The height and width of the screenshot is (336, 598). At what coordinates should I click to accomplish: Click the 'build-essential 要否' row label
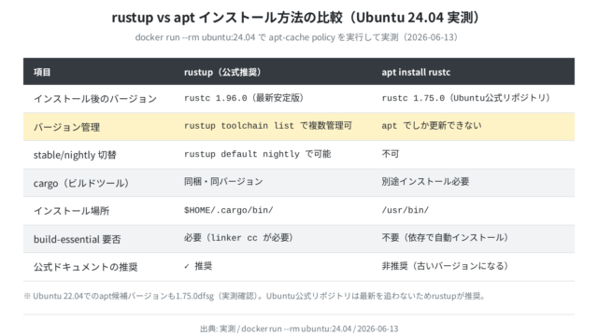point(77,239)
